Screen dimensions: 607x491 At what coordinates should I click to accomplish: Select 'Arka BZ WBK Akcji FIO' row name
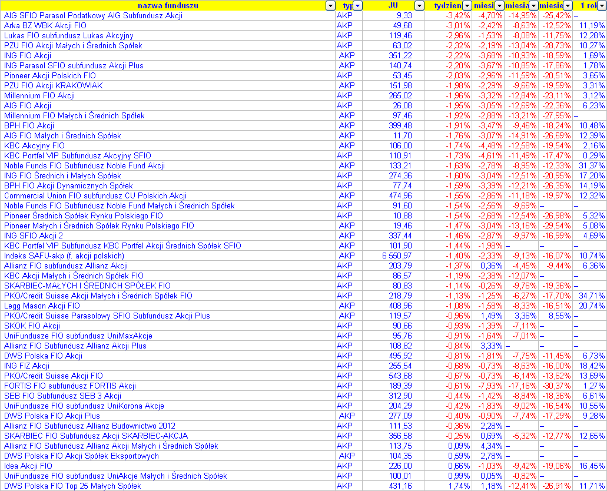45,25
